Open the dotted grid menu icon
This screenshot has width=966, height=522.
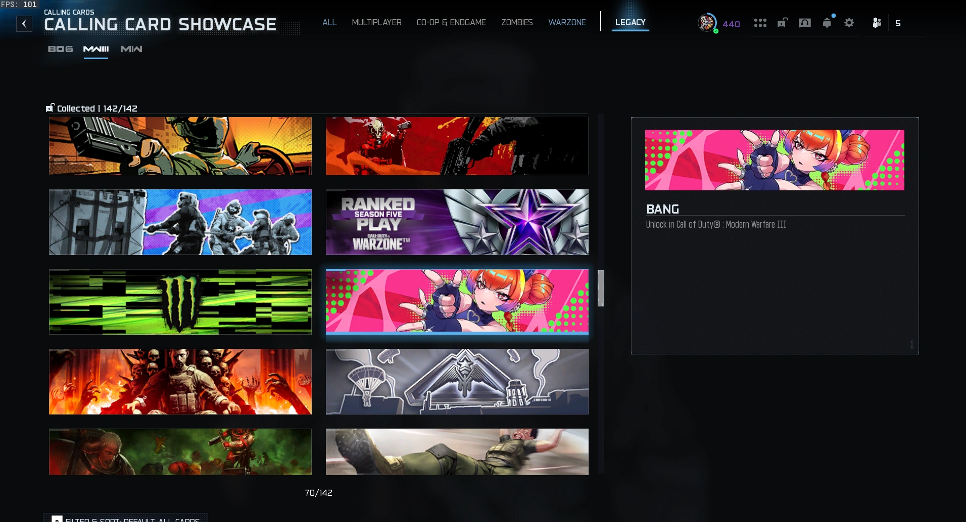point(760,23)
